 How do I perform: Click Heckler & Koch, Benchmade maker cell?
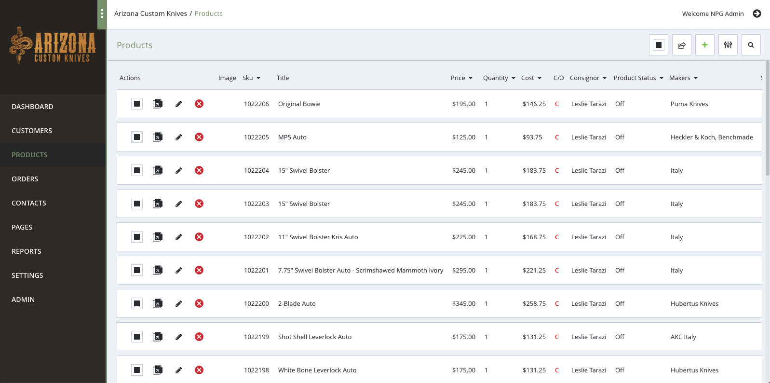pyautogui.click(x=712, y=137)
